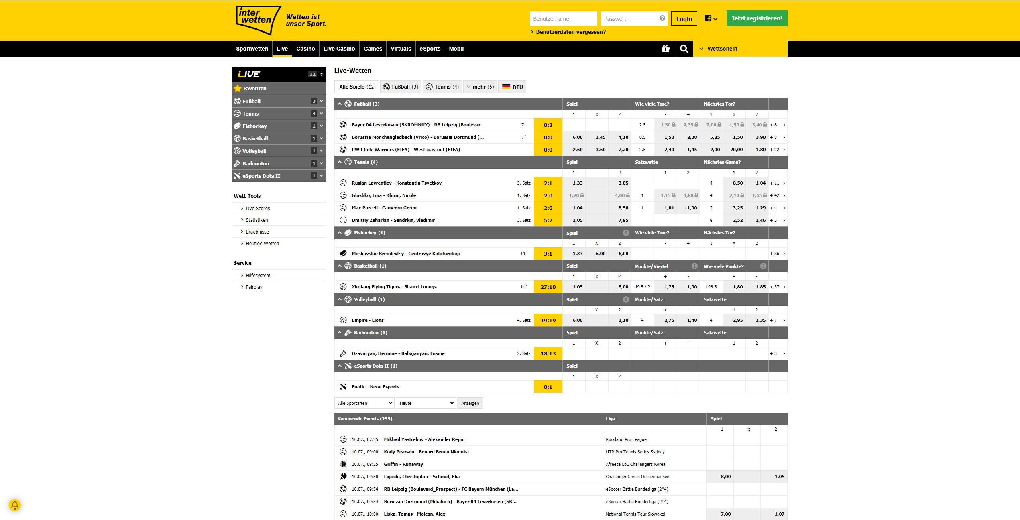
Task: Open Ergebnisse link
Action: [x=257, y=232]
